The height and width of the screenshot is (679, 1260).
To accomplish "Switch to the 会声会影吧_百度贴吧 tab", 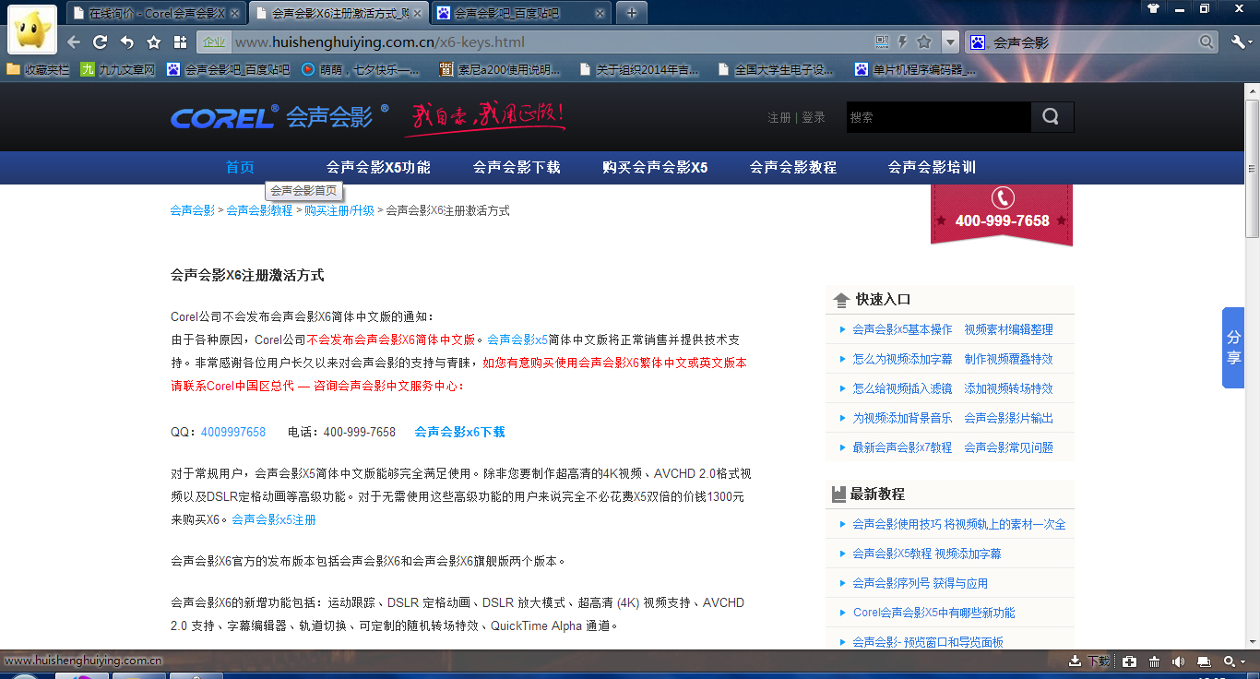I will (x=521, y=13).
